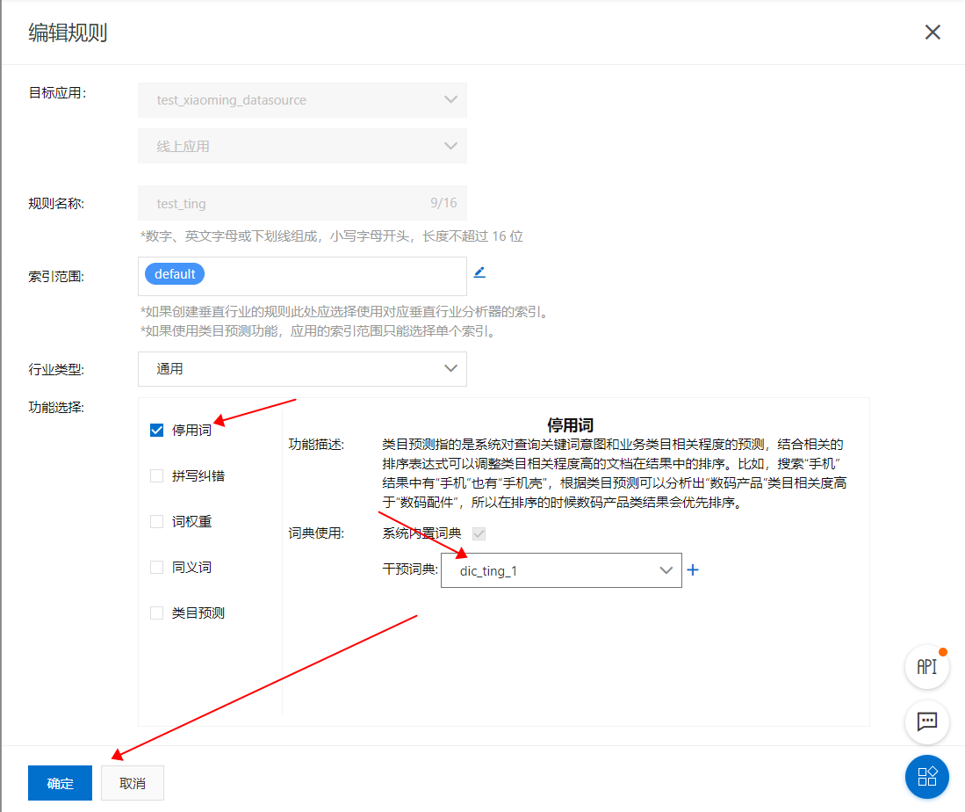Viewport: 965px width, 812px height.
Task: Open the API floating button
Action: click(927, 667)
